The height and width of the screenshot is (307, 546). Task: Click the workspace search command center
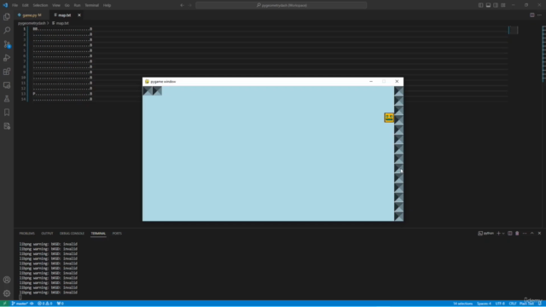282,5
